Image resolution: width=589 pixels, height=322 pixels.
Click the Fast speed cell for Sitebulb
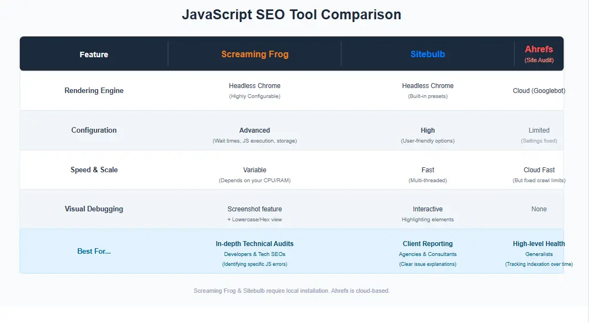click(x=427, y=170)
